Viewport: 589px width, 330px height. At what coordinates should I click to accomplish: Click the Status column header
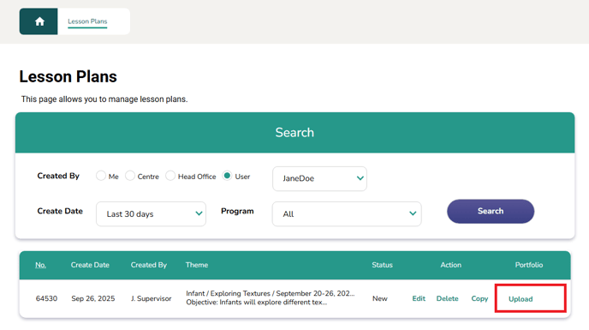(x=382, y=265)
